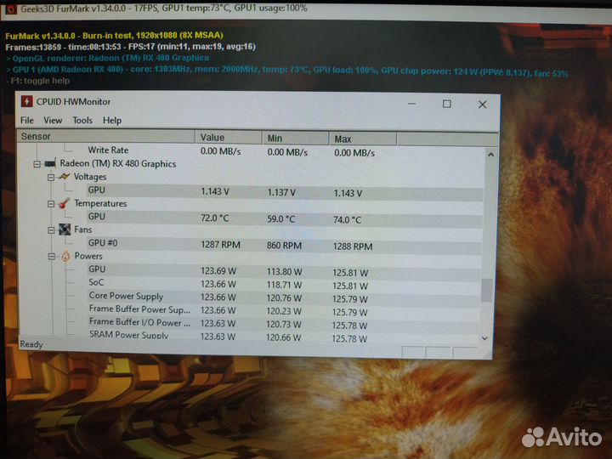Maximize the HWMonitor window

447,104
